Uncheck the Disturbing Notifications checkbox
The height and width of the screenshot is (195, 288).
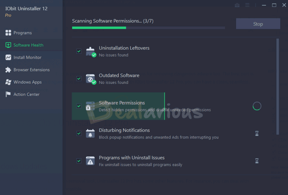point(79,133)
